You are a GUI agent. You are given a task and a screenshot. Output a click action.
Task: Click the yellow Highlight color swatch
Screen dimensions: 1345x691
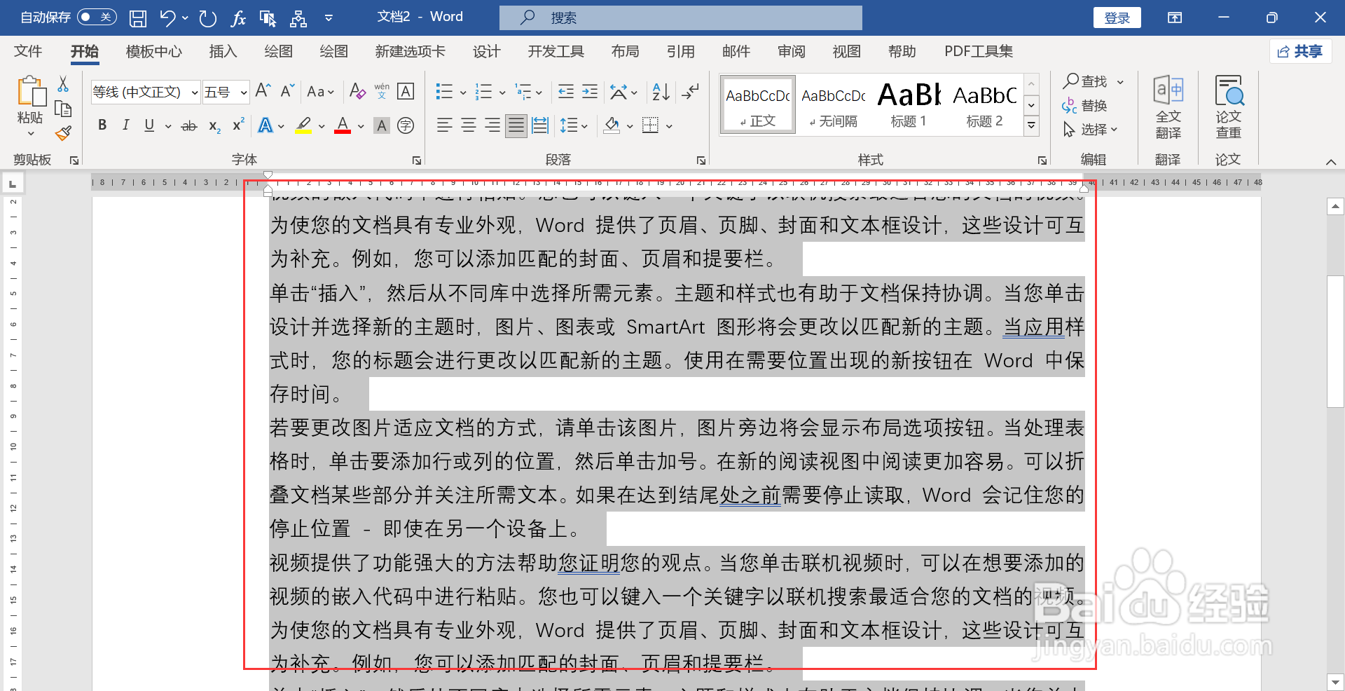303,125
